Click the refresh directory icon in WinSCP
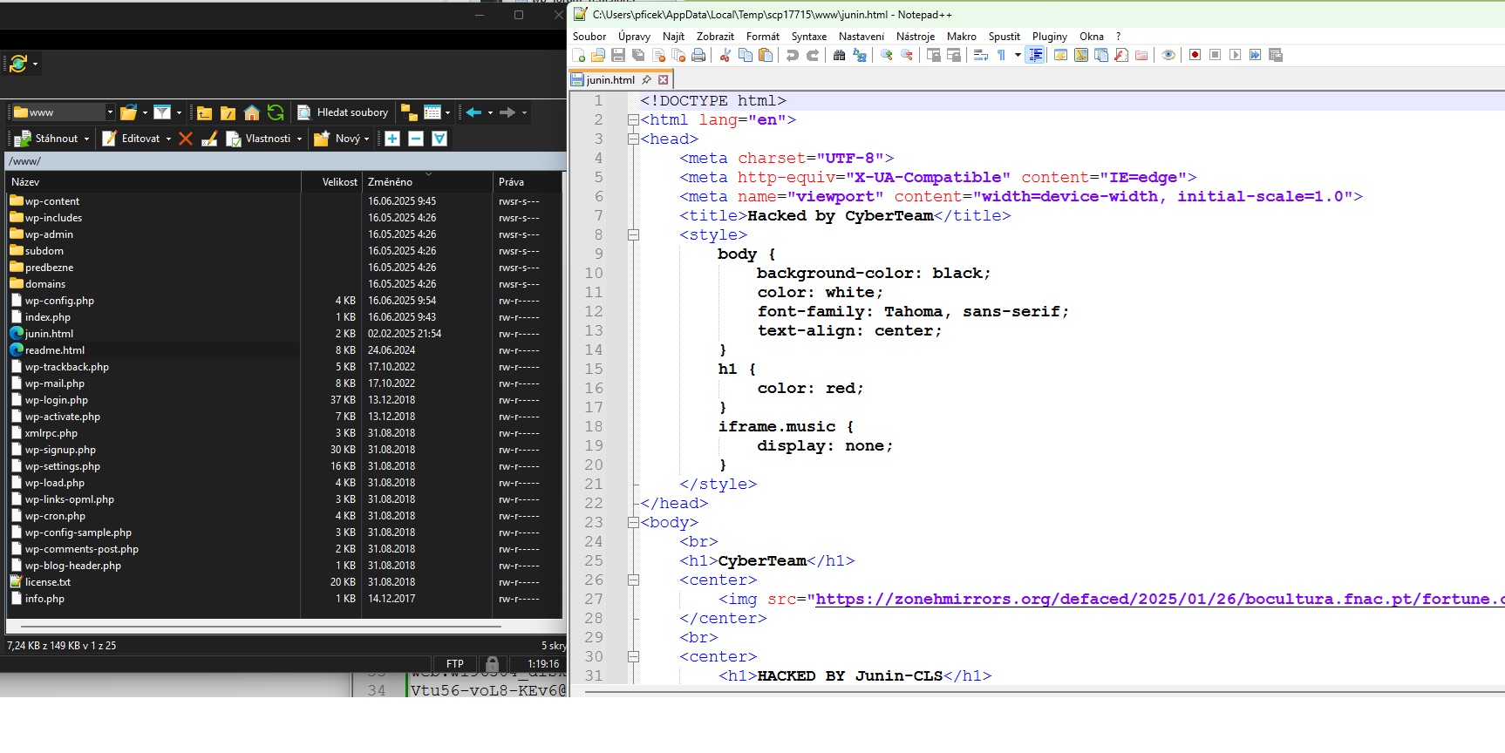The width and height of the screenshot is (1505, 753). click(276, 112)
